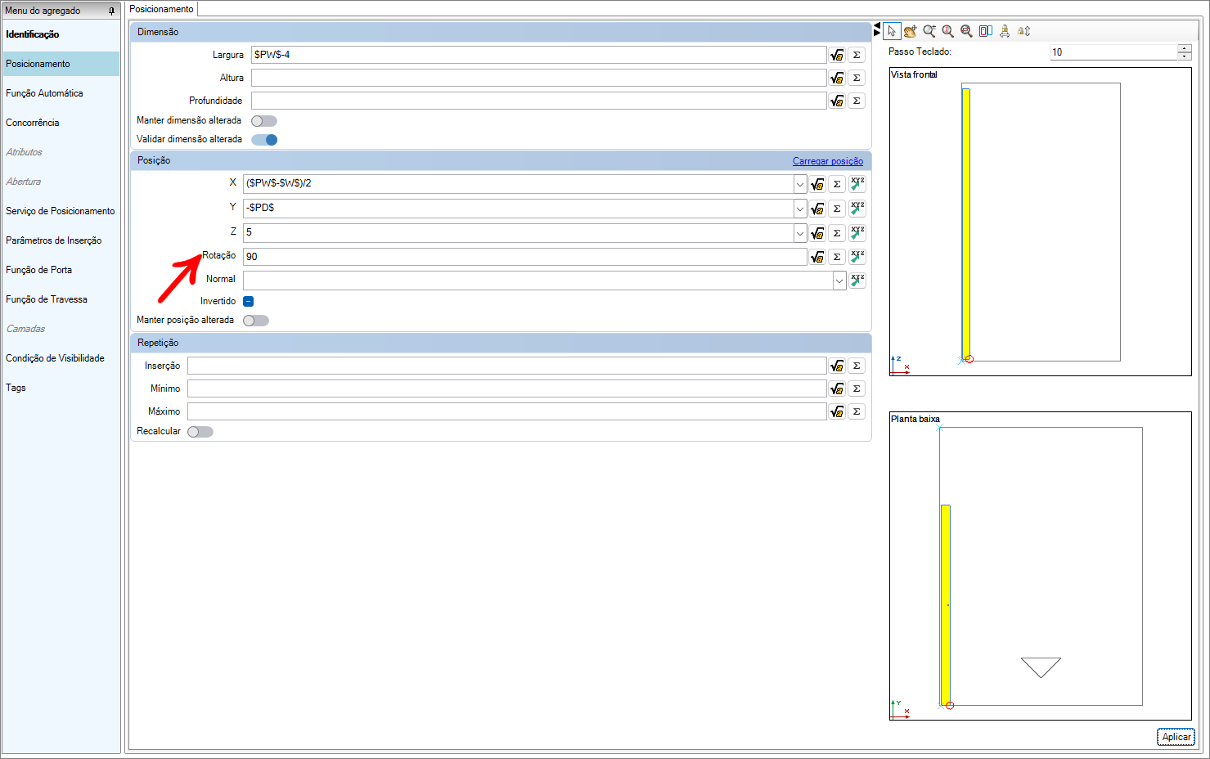1210x759 pixels.
Task: Open formula editor for Profundidade
Action: (x=837, y=101)
